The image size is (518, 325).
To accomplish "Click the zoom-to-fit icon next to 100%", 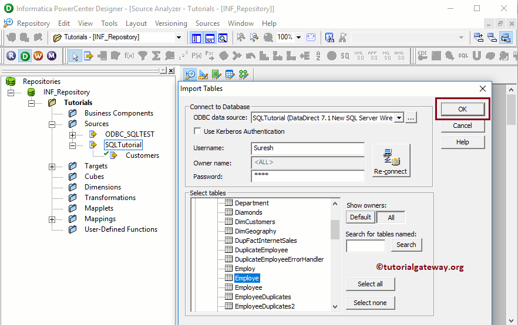I will 311,38.
